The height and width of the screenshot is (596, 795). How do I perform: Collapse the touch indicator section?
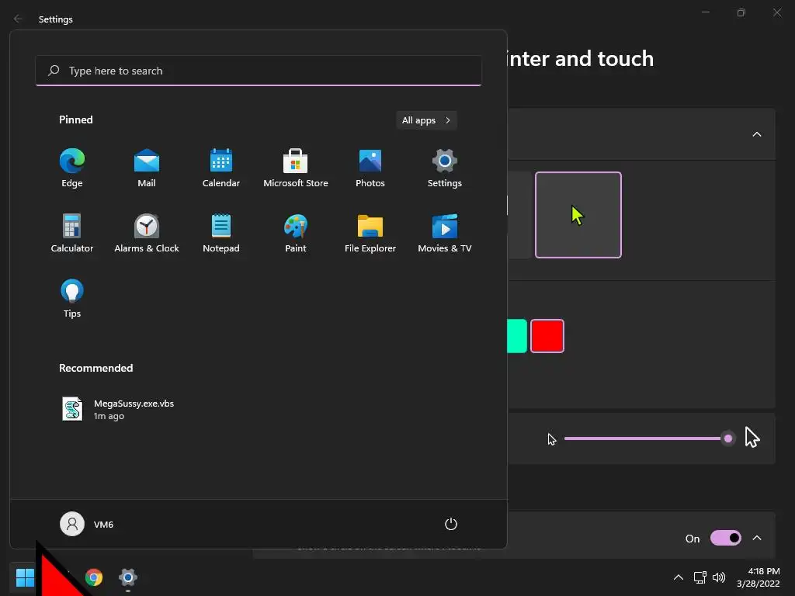pos(757,538)
